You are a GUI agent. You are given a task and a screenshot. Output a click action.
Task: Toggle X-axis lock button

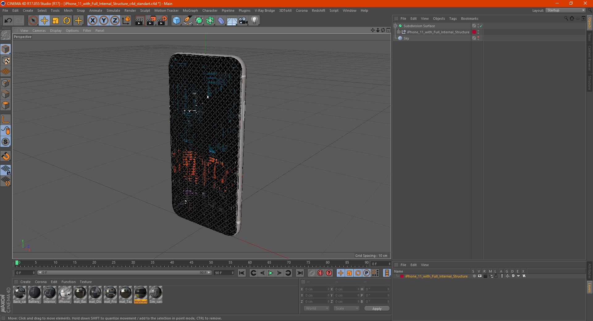(92, 21)
